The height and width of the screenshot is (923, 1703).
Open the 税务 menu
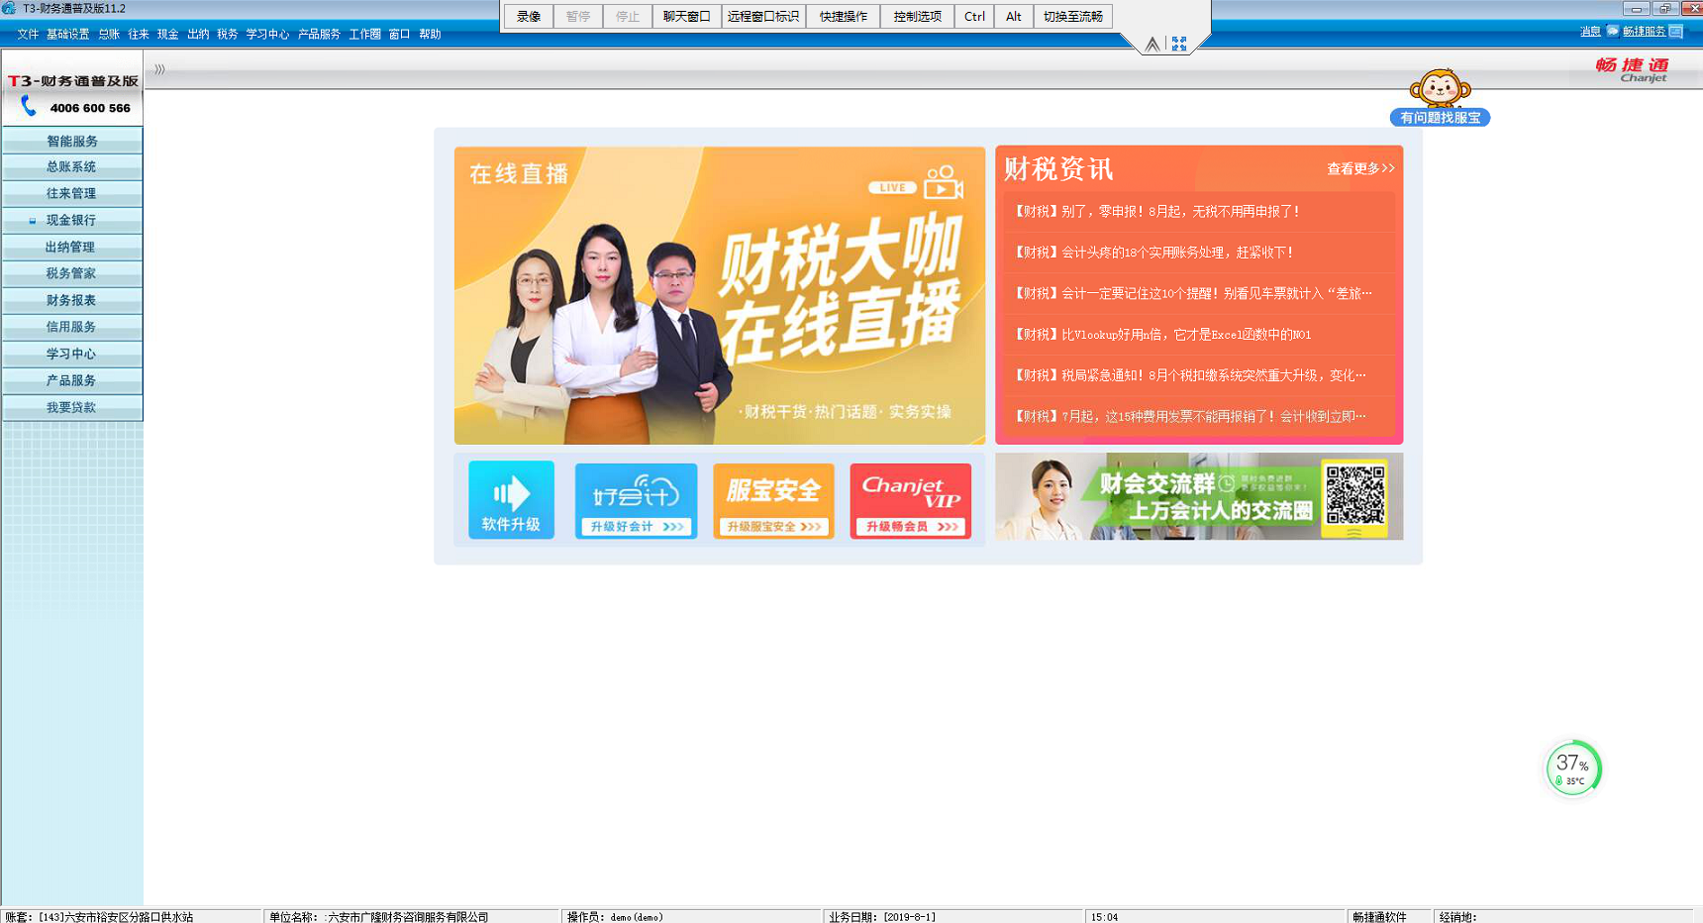click(x=228, y=34)
